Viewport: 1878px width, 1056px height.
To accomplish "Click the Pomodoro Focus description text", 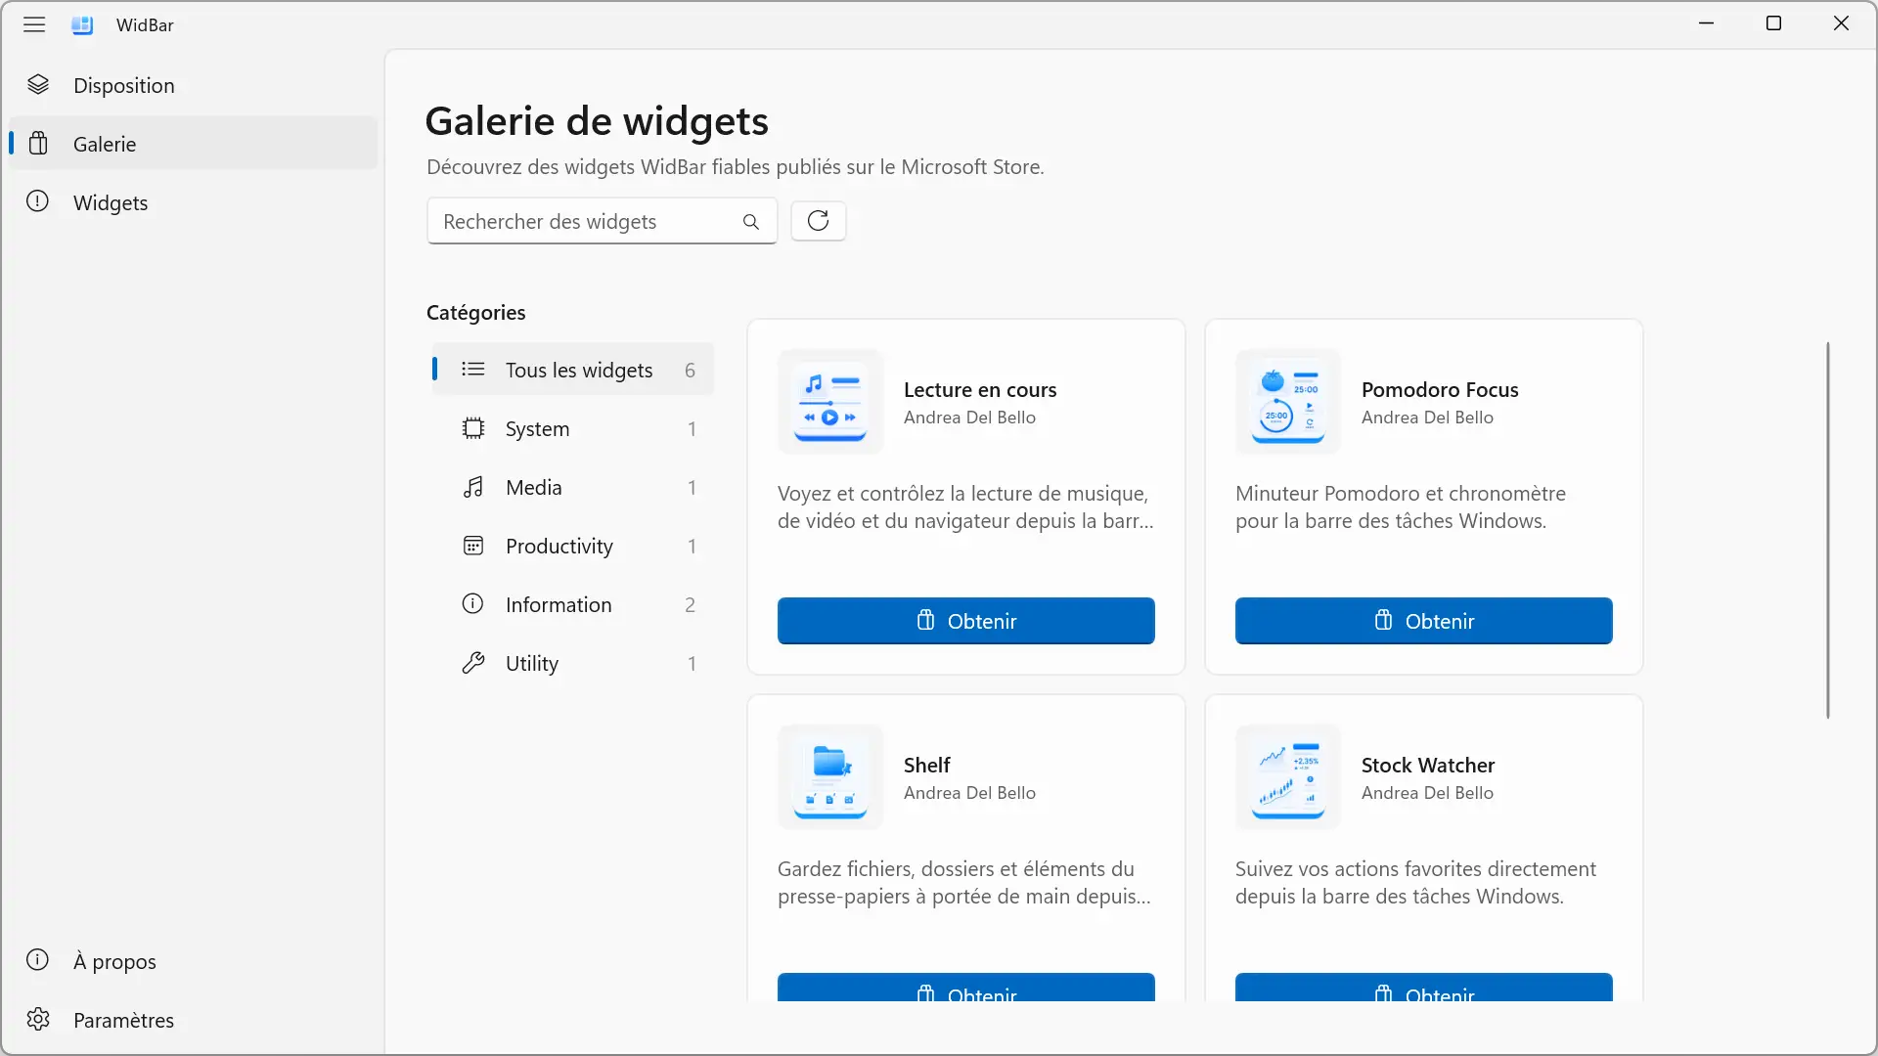I will [1401, 506].
